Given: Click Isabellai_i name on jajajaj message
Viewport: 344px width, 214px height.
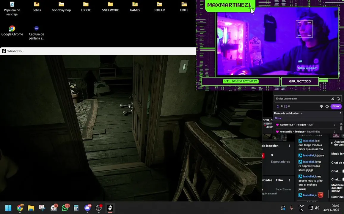Looking at the screenshot, I should [309, 155].
